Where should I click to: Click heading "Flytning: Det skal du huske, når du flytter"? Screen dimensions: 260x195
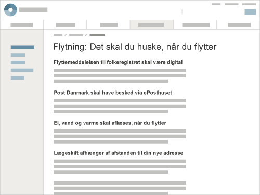point(135,47)
